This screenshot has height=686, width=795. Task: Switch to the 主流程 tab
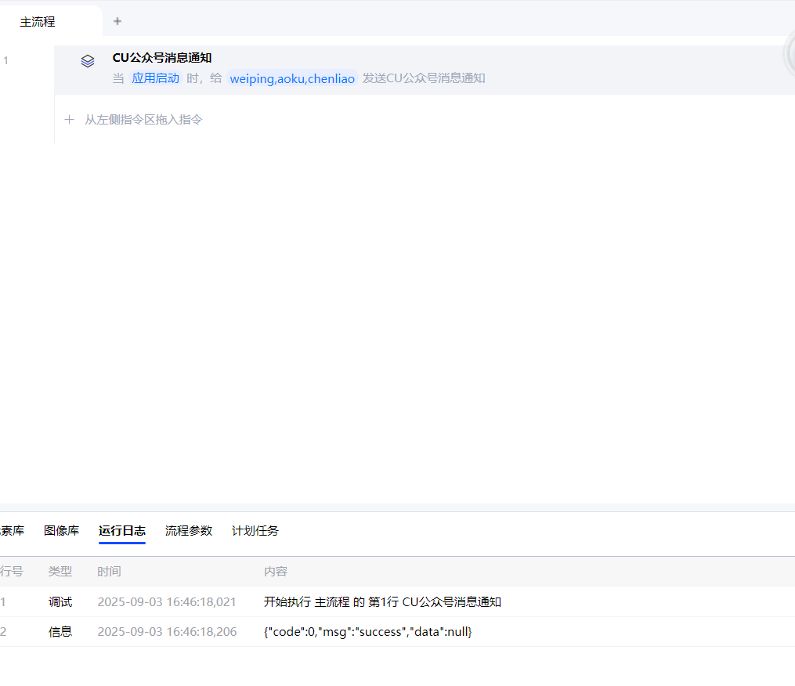[x=38, y=22]
